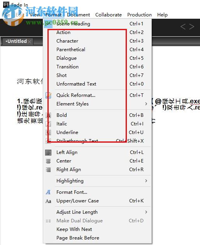The width and height of the screenshot is (200, 245).
Task: Choose Upper/Lower Case option
Action: (x=97, y=201)
